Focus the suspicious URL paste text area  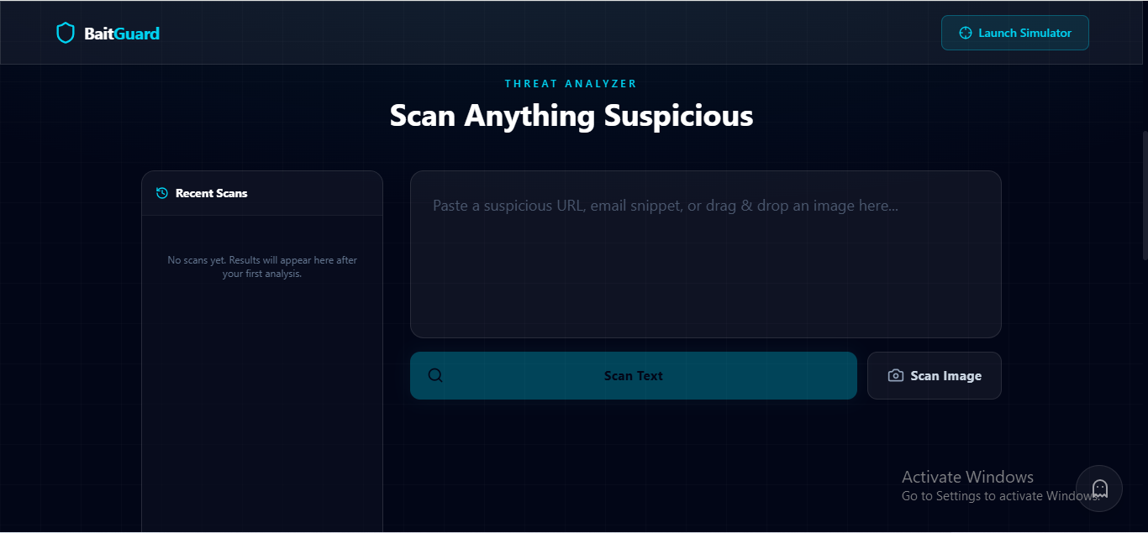click(x=706, y=254)
